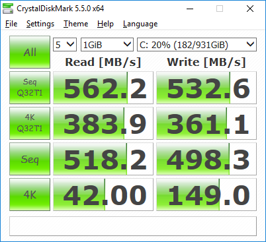Select the 149.0 4K write result
Image resolution: width=266 pixels, height=242 pixels.
point(206,195)
